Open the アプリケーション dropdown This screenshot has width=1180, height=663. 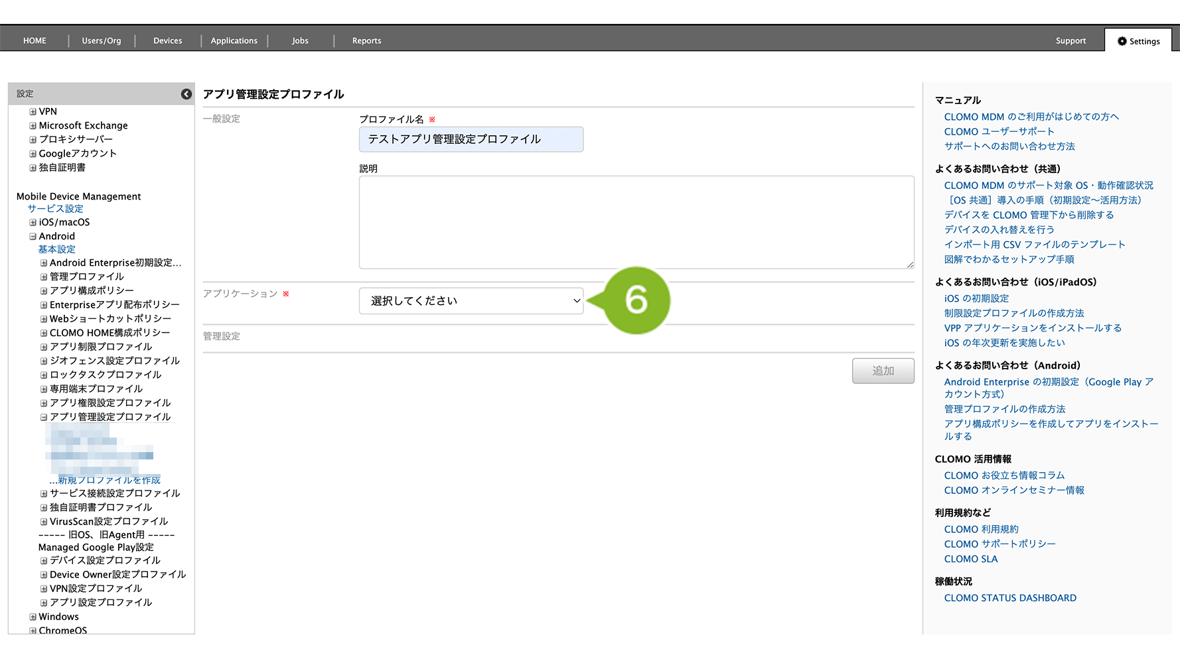click(x=471, y=301)
